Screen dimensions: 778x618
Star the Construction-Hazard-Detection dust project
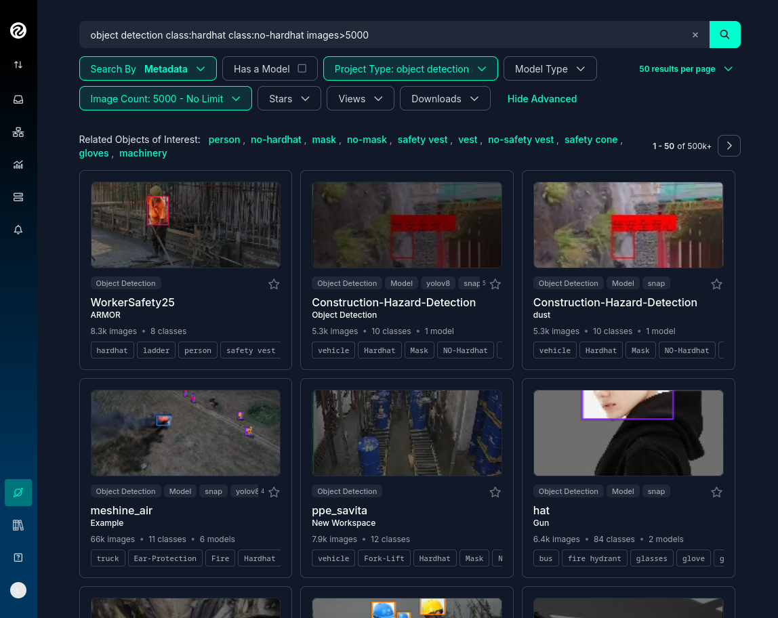716,284
